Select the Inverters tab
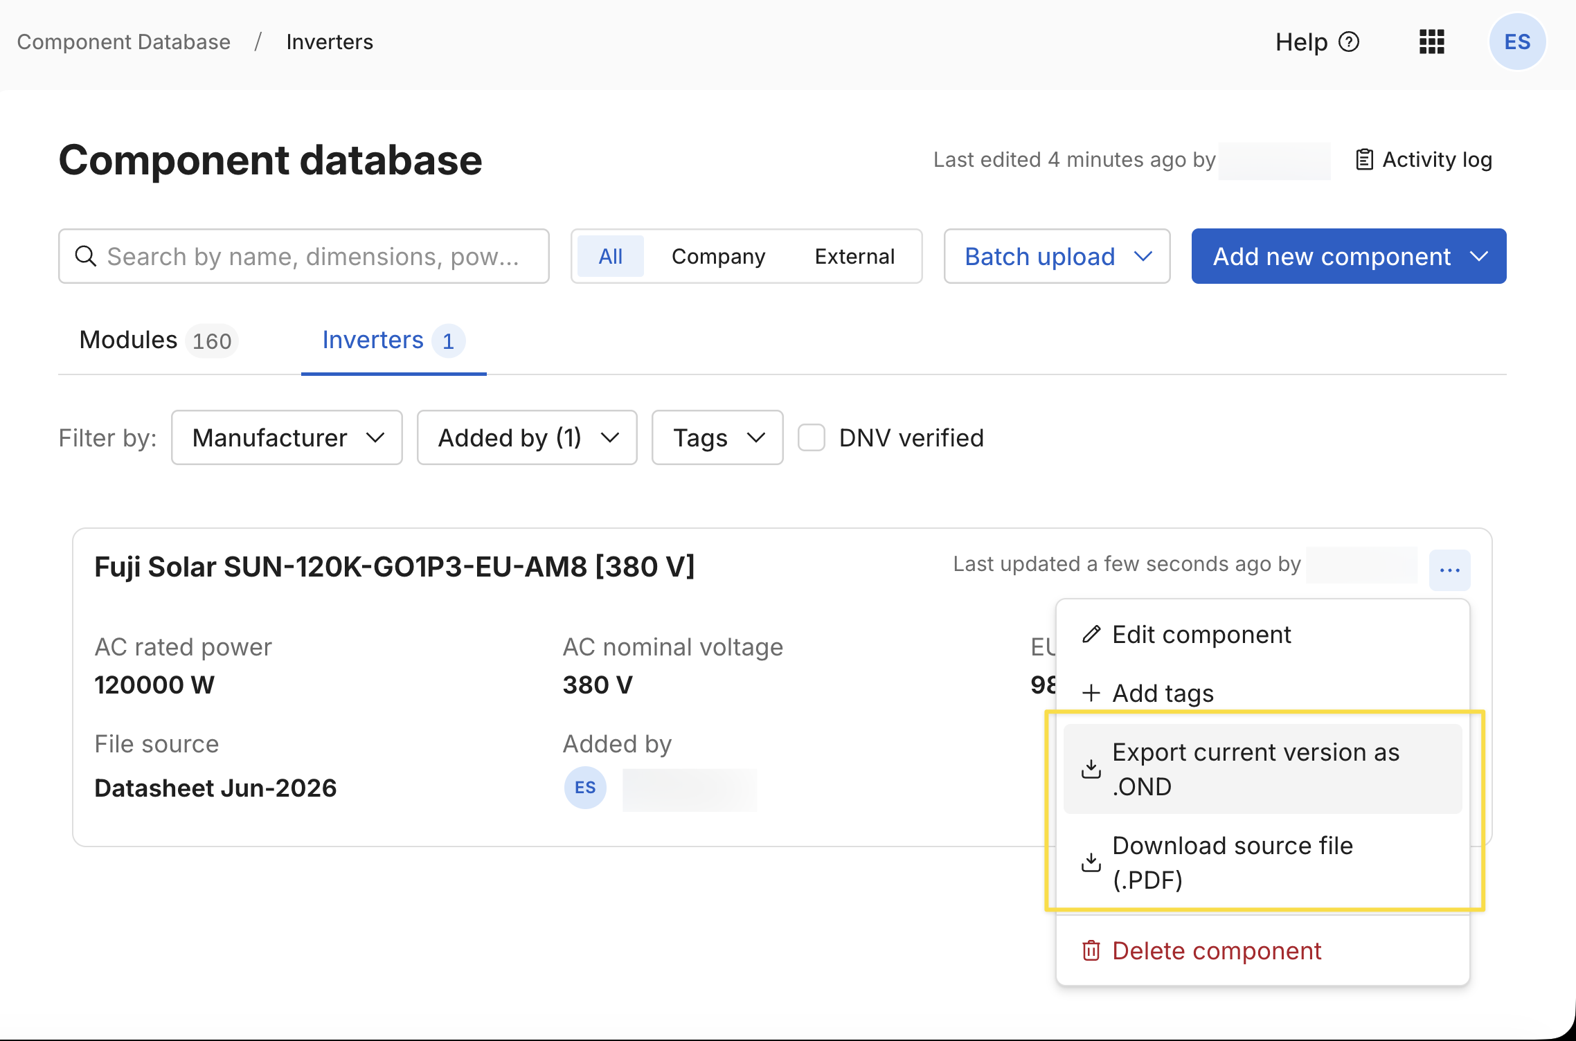This screenshot has height=1041, width=1576. click(x=393, y=341)
